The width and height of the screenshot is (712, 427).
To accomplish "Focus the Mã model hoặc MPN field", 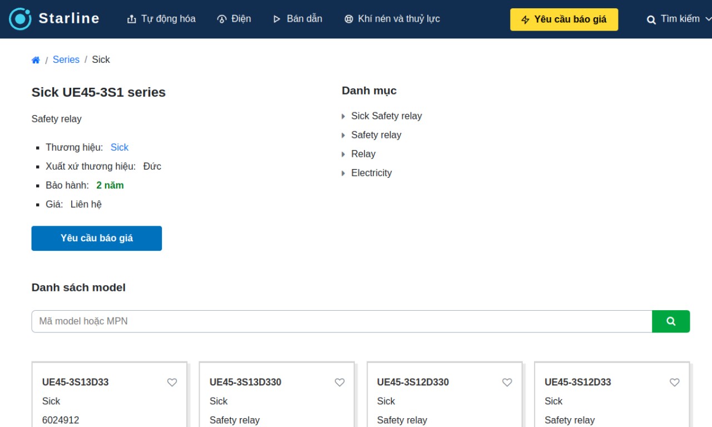I will [342, 321].
